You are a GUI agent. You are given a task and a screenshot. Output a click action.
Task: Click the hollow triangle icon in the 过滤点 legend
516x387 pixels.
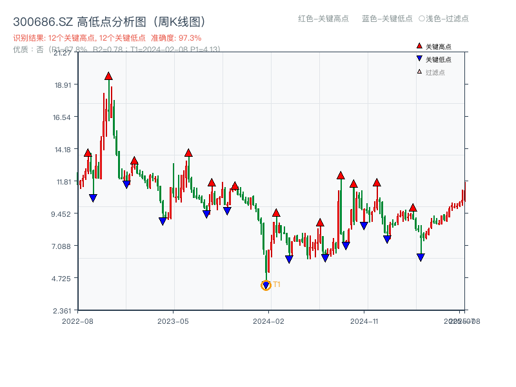point(419,72)
